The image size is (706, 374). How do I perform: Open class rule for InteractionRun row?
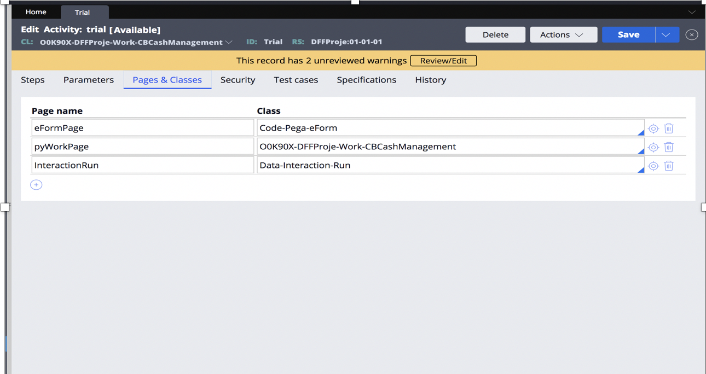pyautogui.click(x=653, y=166)
